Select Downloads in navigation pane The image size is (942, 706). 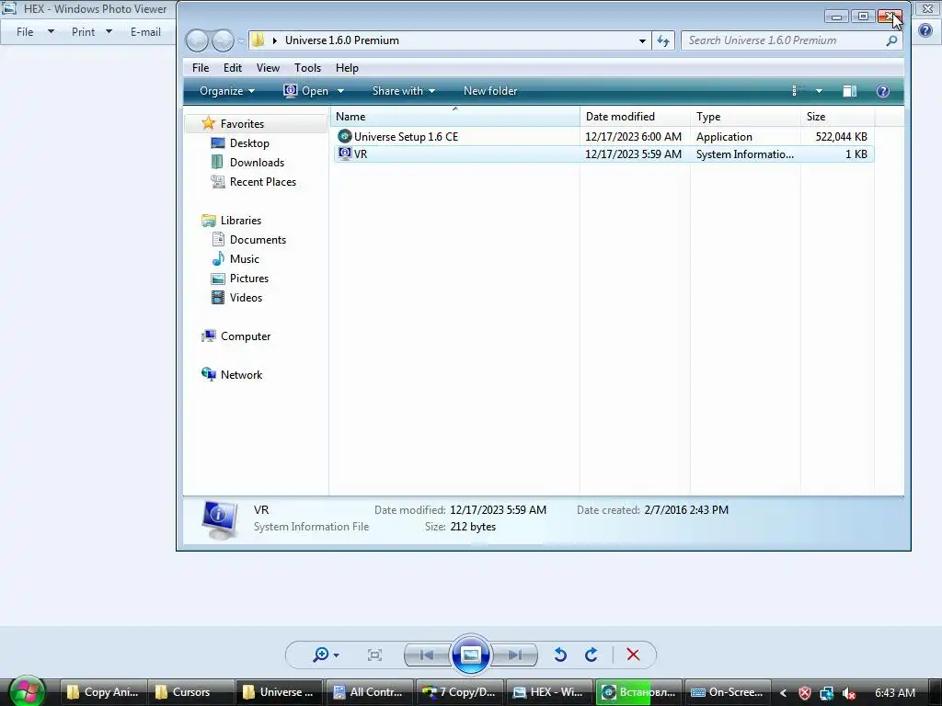point(258,162)
